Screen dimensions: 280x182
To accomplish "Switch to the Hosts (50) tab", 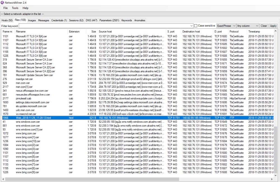I will 7,20.
